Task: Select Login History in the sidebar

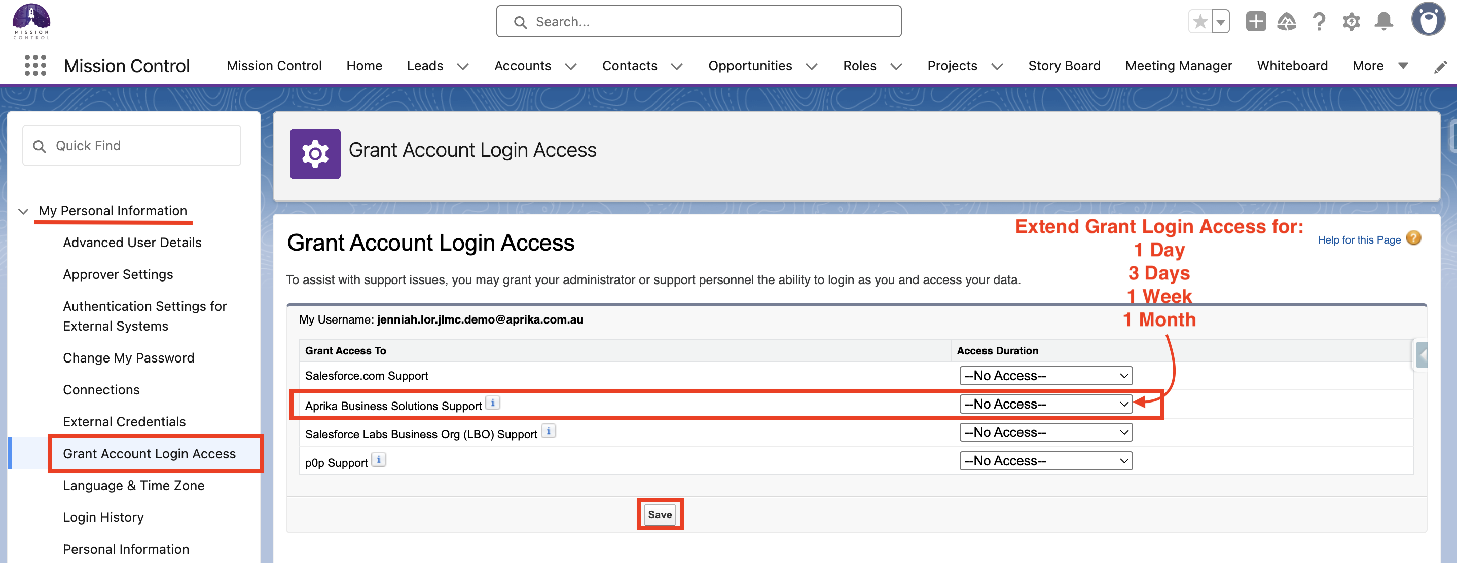Action: pos(103,517)
